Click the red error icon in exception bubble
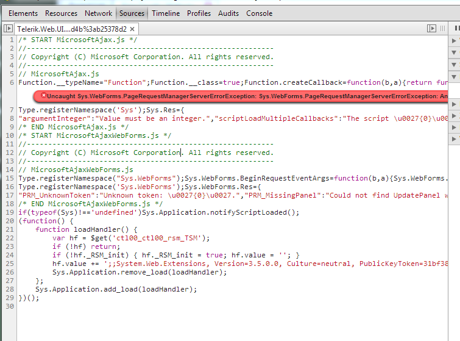 tap(43, 96)
